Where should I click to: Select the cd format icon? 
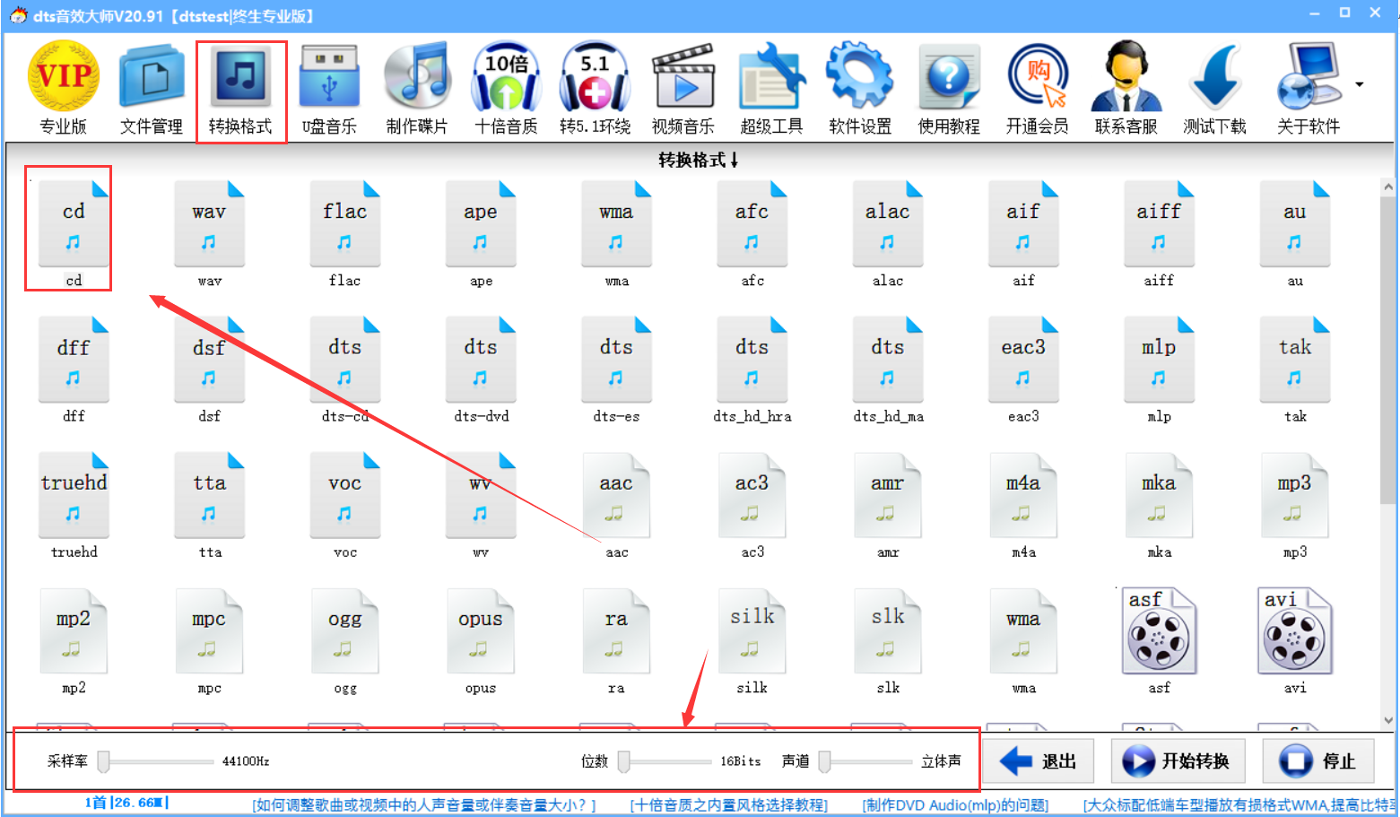click(74, 233)
